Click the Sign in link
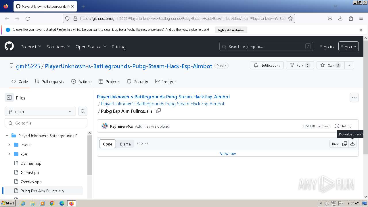This screenshot has width=368, height=207. pyautogui.click(x=327, y=47)
